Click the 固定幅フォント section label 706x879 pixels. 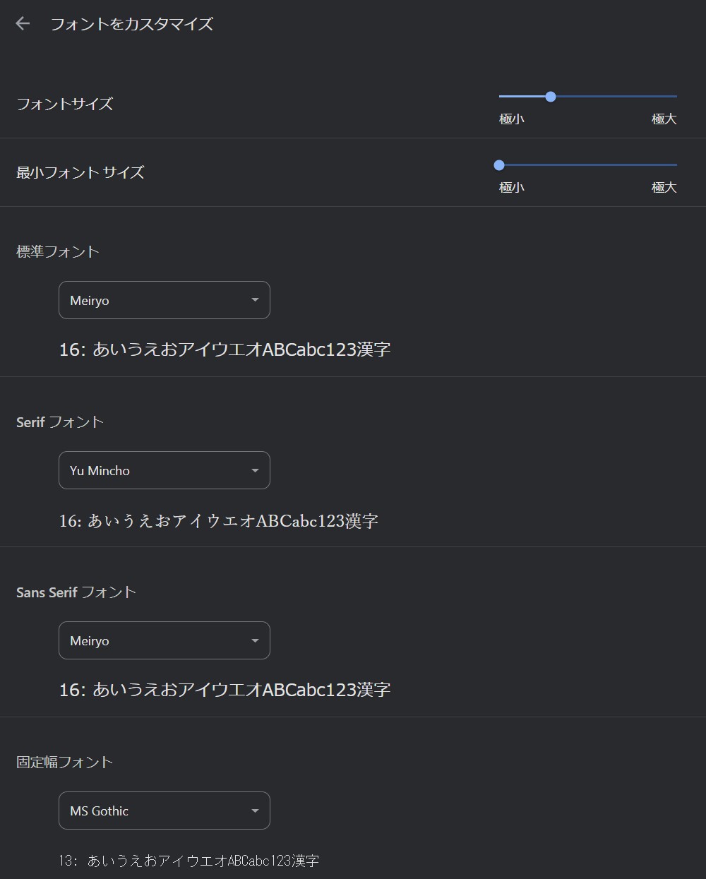(65, 763)
